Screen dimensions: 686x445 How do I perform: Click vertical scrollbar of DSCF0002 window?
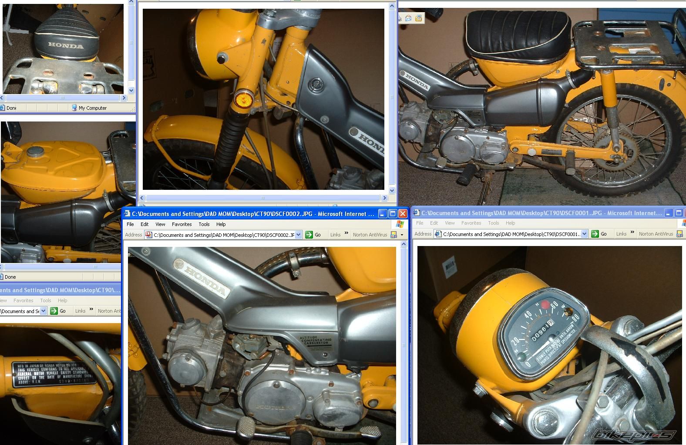[404, 342]
